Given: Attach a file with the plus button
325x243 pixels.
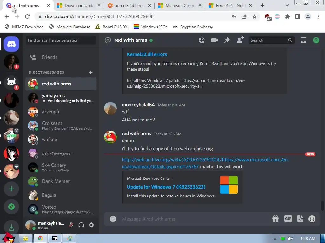Looking at the screenshot, I should [x=113, y=219].
